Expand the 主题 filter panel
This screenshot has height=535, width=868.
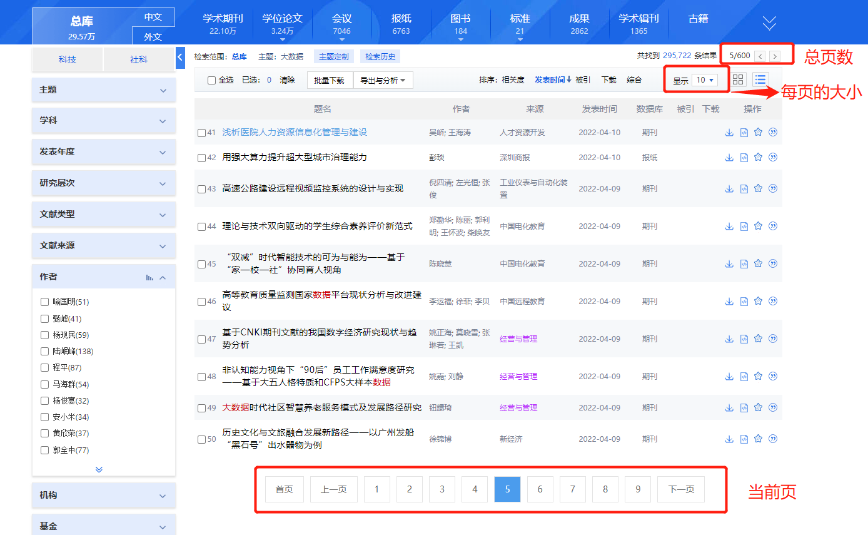tap(104, 90)
